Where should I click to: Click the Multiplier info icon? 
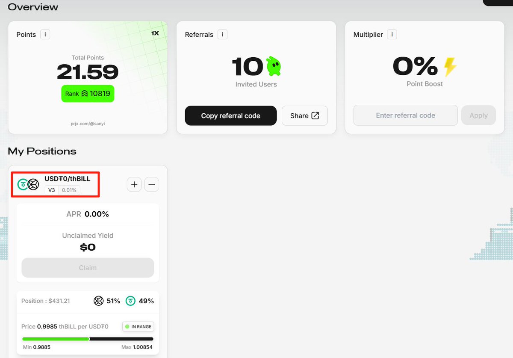[392, 34]
